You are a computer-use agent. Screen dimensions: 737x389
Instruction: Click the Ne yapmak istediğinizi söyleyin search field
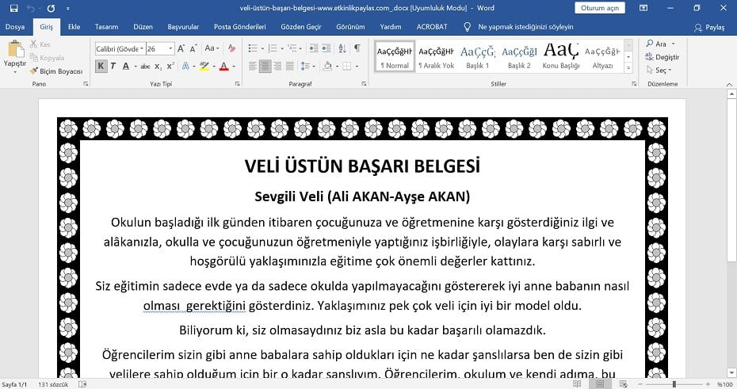click(525, 27)
